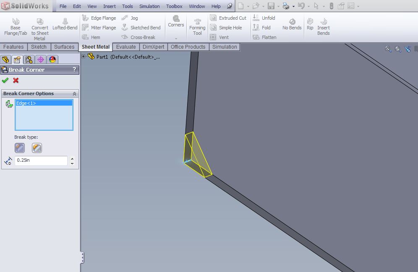Select the chamfer break type
This screenshot has width=418, height=272.
coord(20,148)
